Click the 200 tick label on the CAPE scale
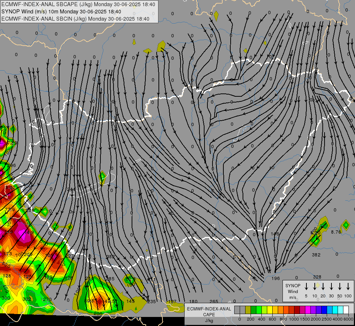This screenshot has height=326, width=355. [251, 319]
